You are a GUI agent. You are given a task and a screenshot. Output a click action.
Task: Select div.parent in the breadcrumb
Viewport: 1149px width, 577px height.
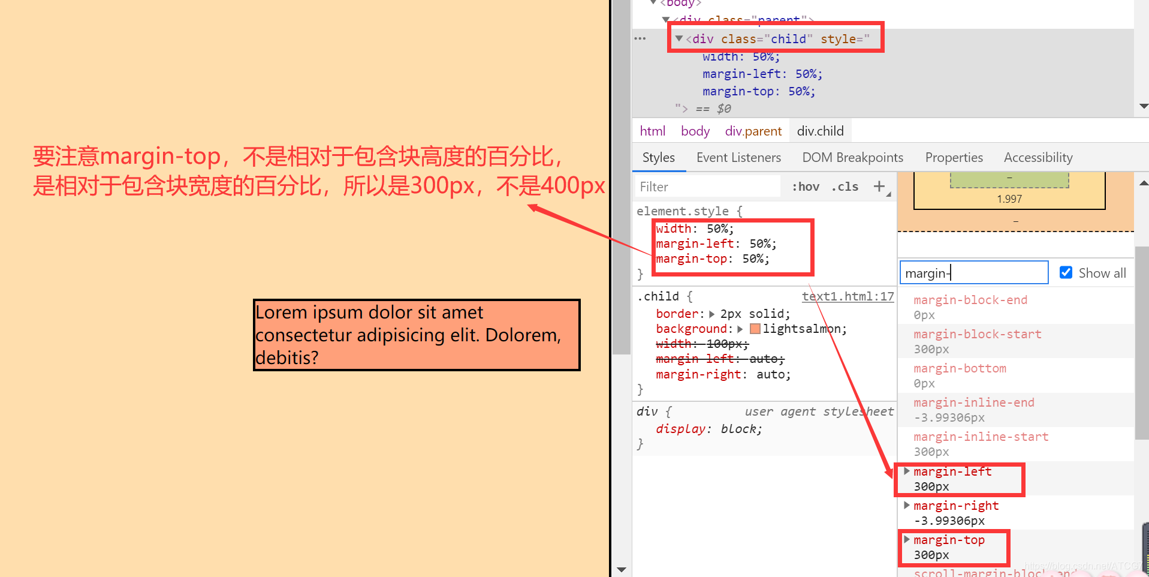(753, 131)
